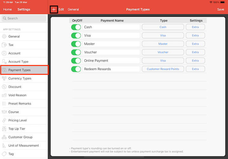Select Customer Group in sidebar
Screen dimensions: 228x159
(24, 137)
